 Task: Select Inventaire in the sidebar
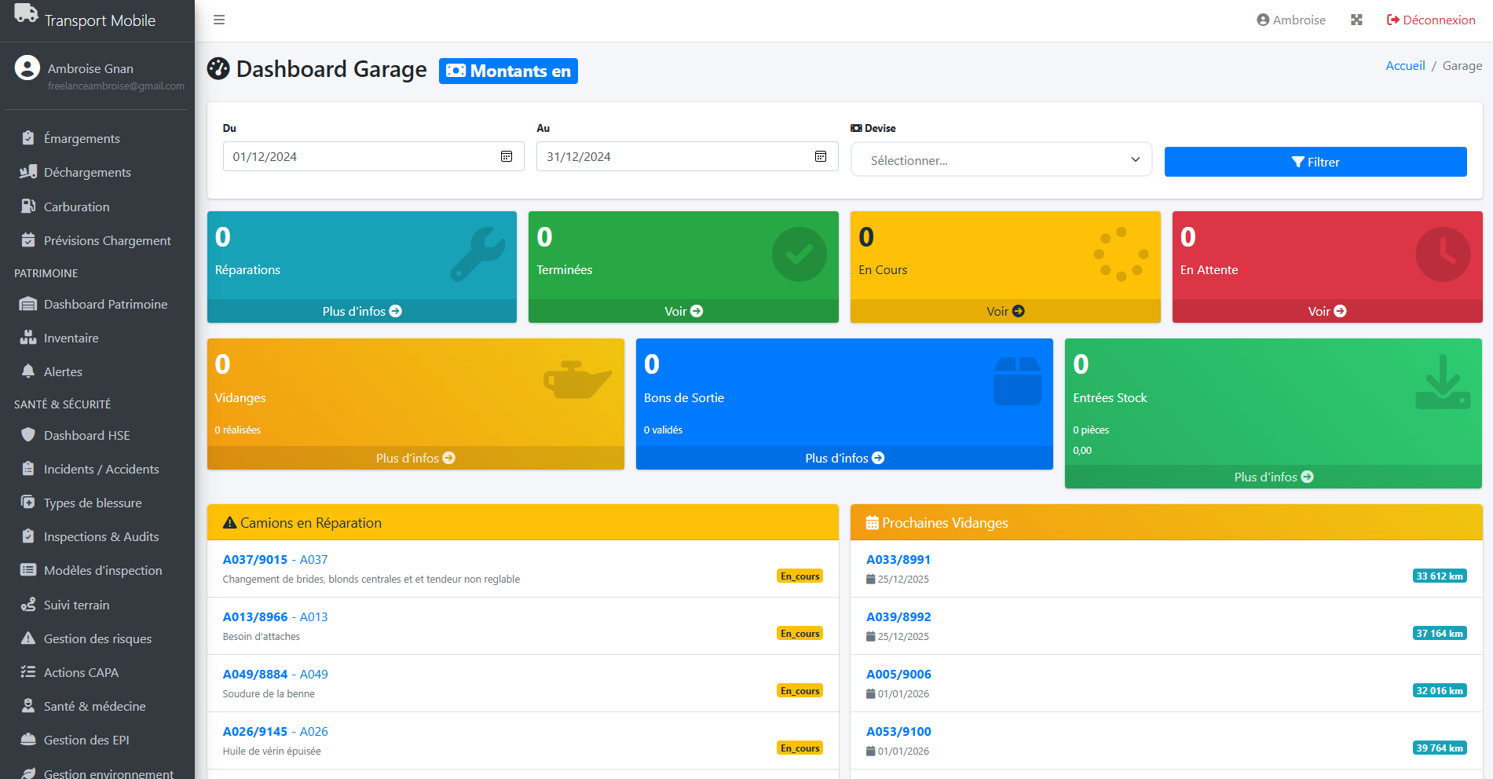(x=71, y=338)
